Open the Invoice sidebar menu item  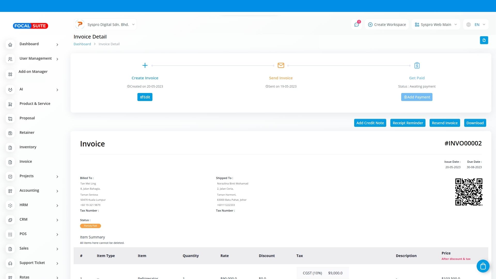pos(26,162)
